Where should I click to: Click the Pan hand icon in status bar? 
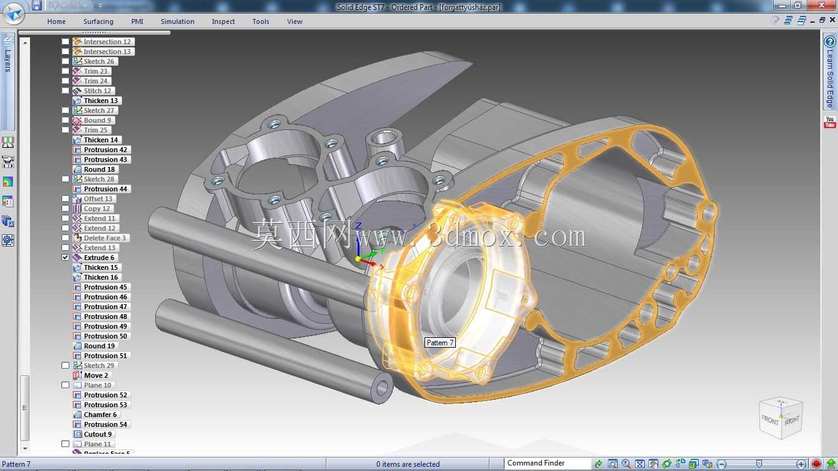coord(653,464)
